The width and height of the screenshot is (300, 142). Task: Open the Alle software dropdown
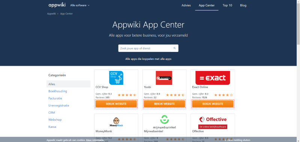pos(80,5)
